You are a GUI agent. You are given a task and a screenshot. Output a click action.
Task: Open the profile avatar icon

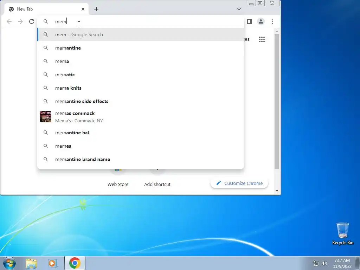261,21
